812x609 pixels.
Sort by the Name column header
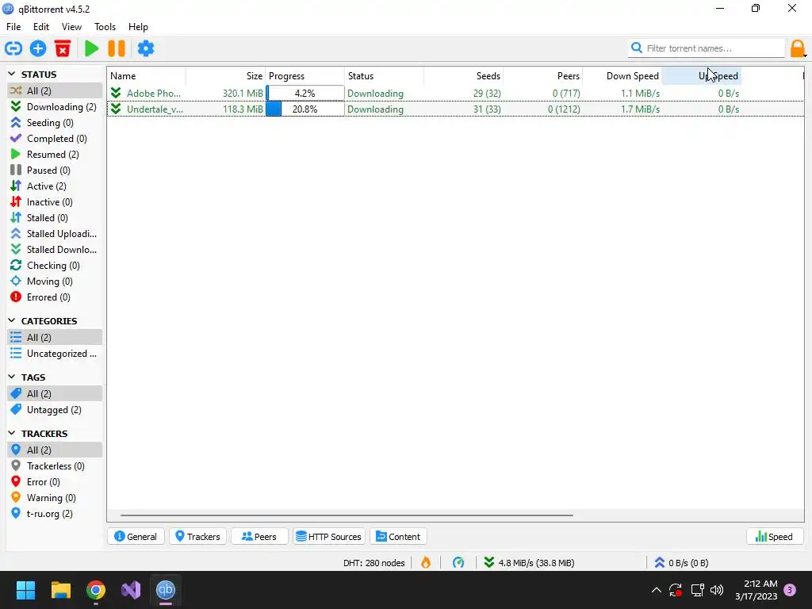[147, 76]
